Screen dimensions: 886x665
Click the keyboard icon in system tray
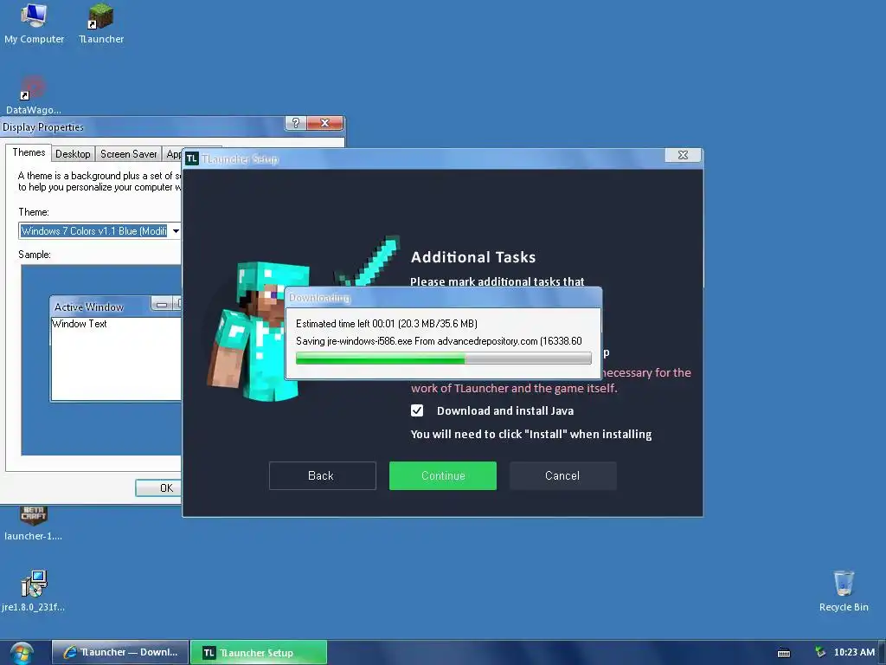(x=784, y=653)
